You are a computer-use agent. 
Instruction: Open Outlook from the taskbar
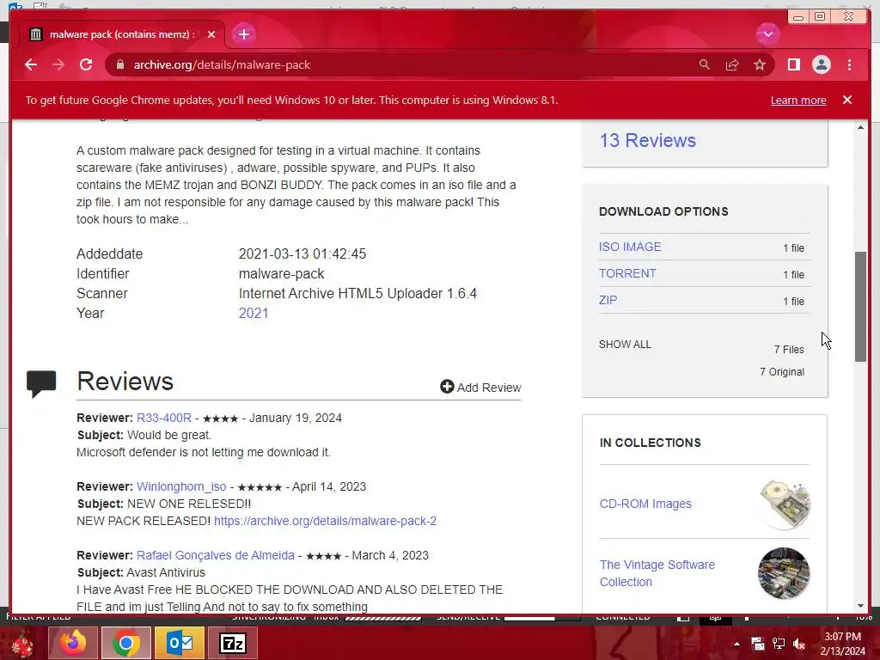[180, 643]
